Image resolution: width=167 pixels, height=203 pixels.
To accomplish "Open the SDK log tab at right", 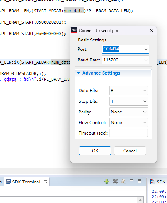I will tap(158, 182).
